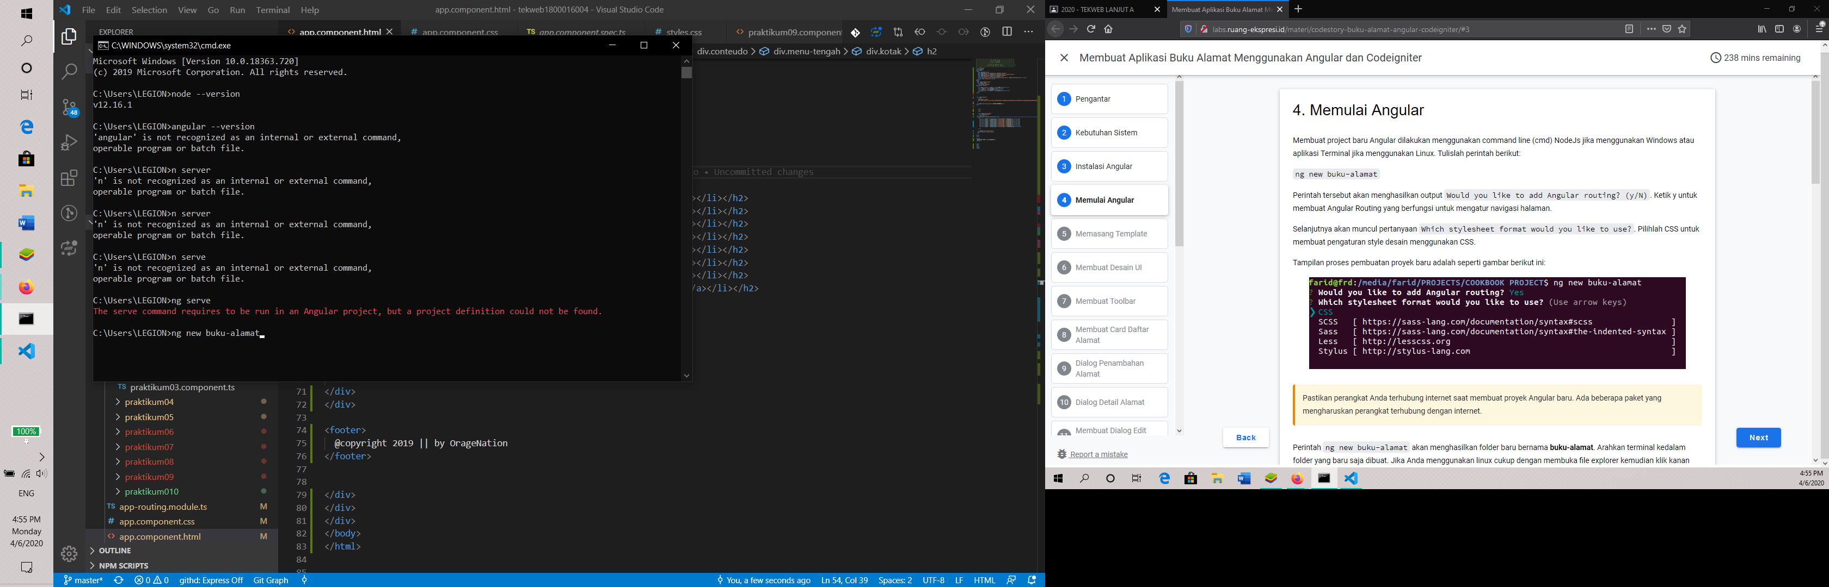Go to step 5 Memasang Template
1829x587 pixels.
pos(1109,234)
